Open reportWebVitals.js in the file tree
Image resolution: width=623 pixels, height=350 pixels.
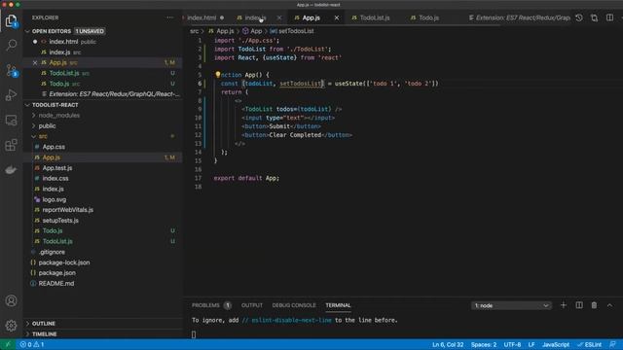point(67,210)
